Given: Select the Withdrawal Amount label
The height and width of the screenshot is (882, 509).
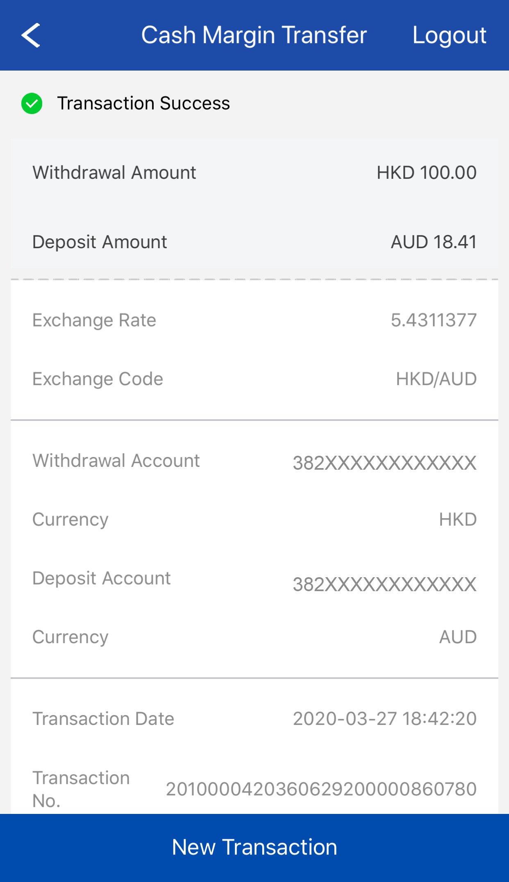Looking at the screenshot, I should click(x=114, y=173).
